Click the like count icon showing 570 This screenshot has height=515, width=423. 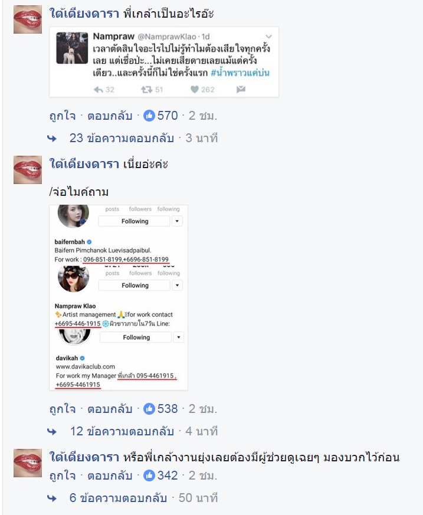click(x=149, y=116)
